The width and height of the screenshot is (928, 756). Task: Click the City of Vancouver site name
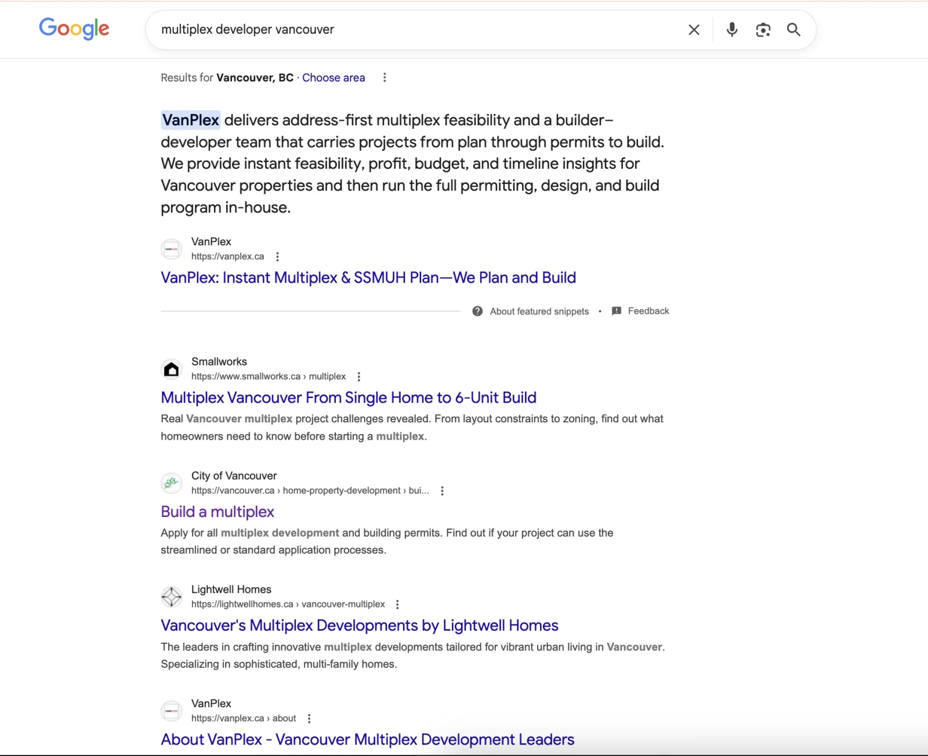pyautogui.click(x=234, y=476)
